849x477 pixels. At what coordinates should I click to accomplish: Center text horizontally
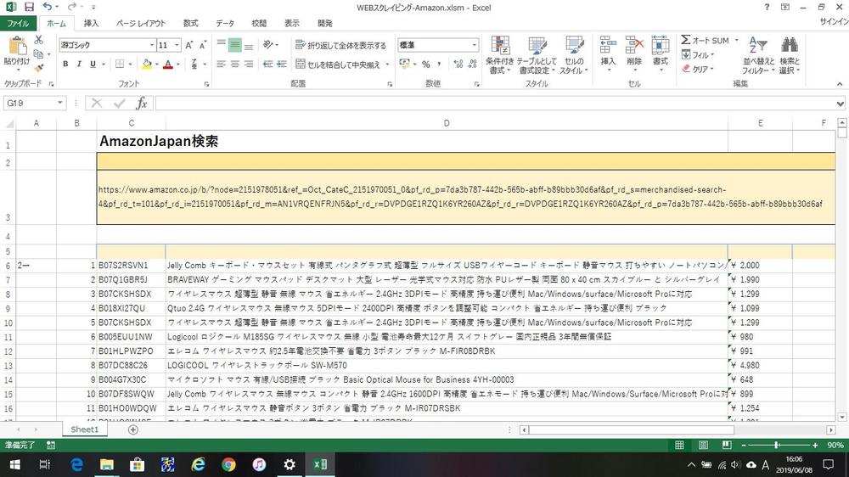[234, 64]
